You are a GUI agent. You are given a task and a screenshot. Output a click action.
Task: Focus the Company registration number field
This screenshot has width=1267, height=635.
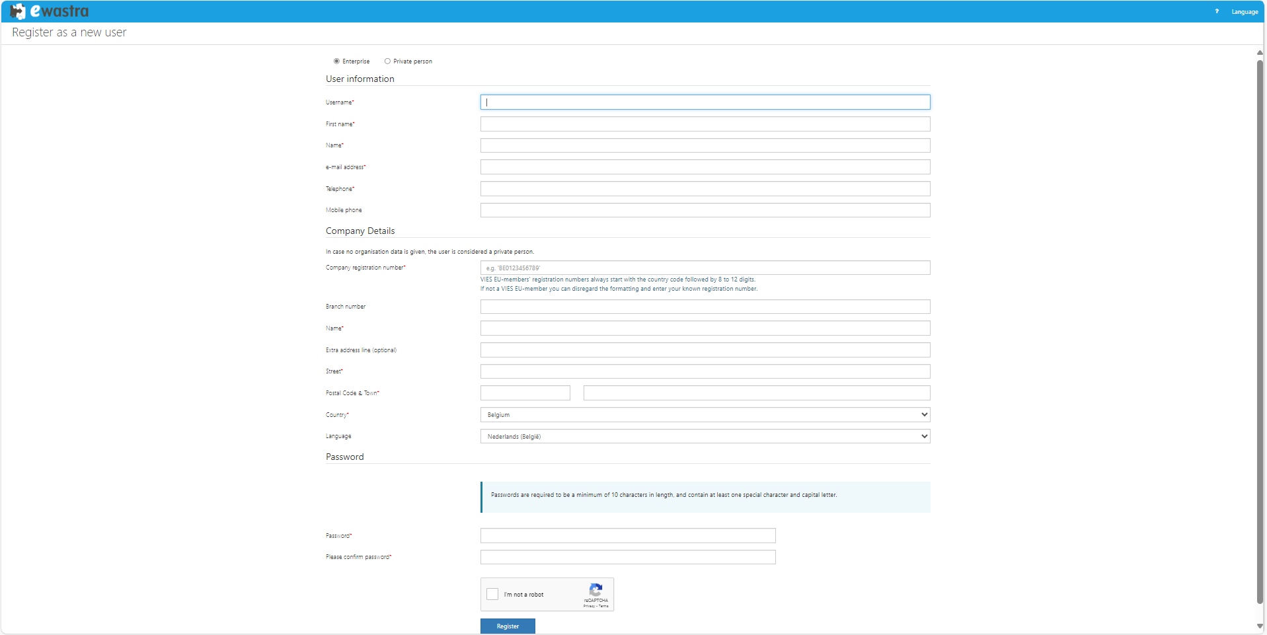click(705, 268)
